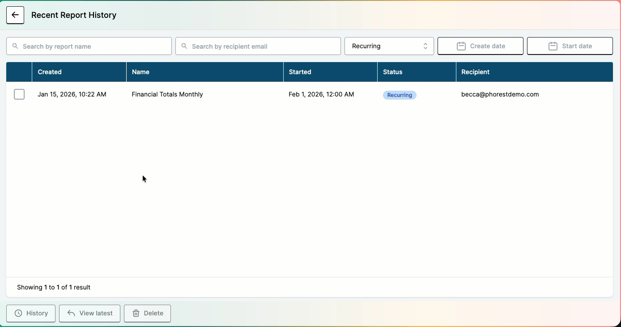621x327 pixels.
Task: Focus the Search by report name field
Action: (x=94, y=46)
